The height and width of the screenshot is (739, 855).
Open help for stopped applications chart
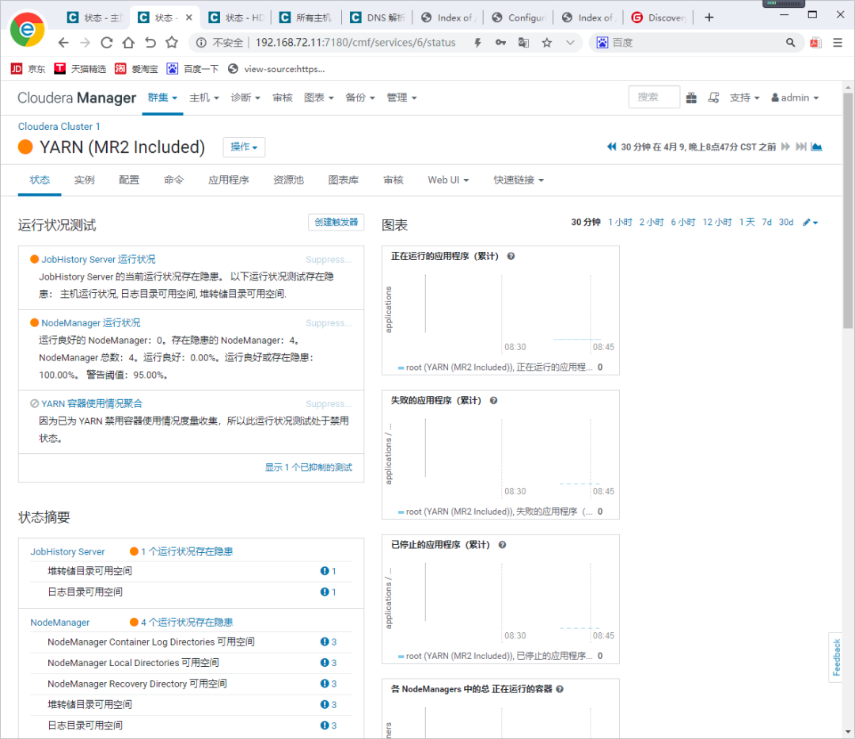[x=502, y=545]
